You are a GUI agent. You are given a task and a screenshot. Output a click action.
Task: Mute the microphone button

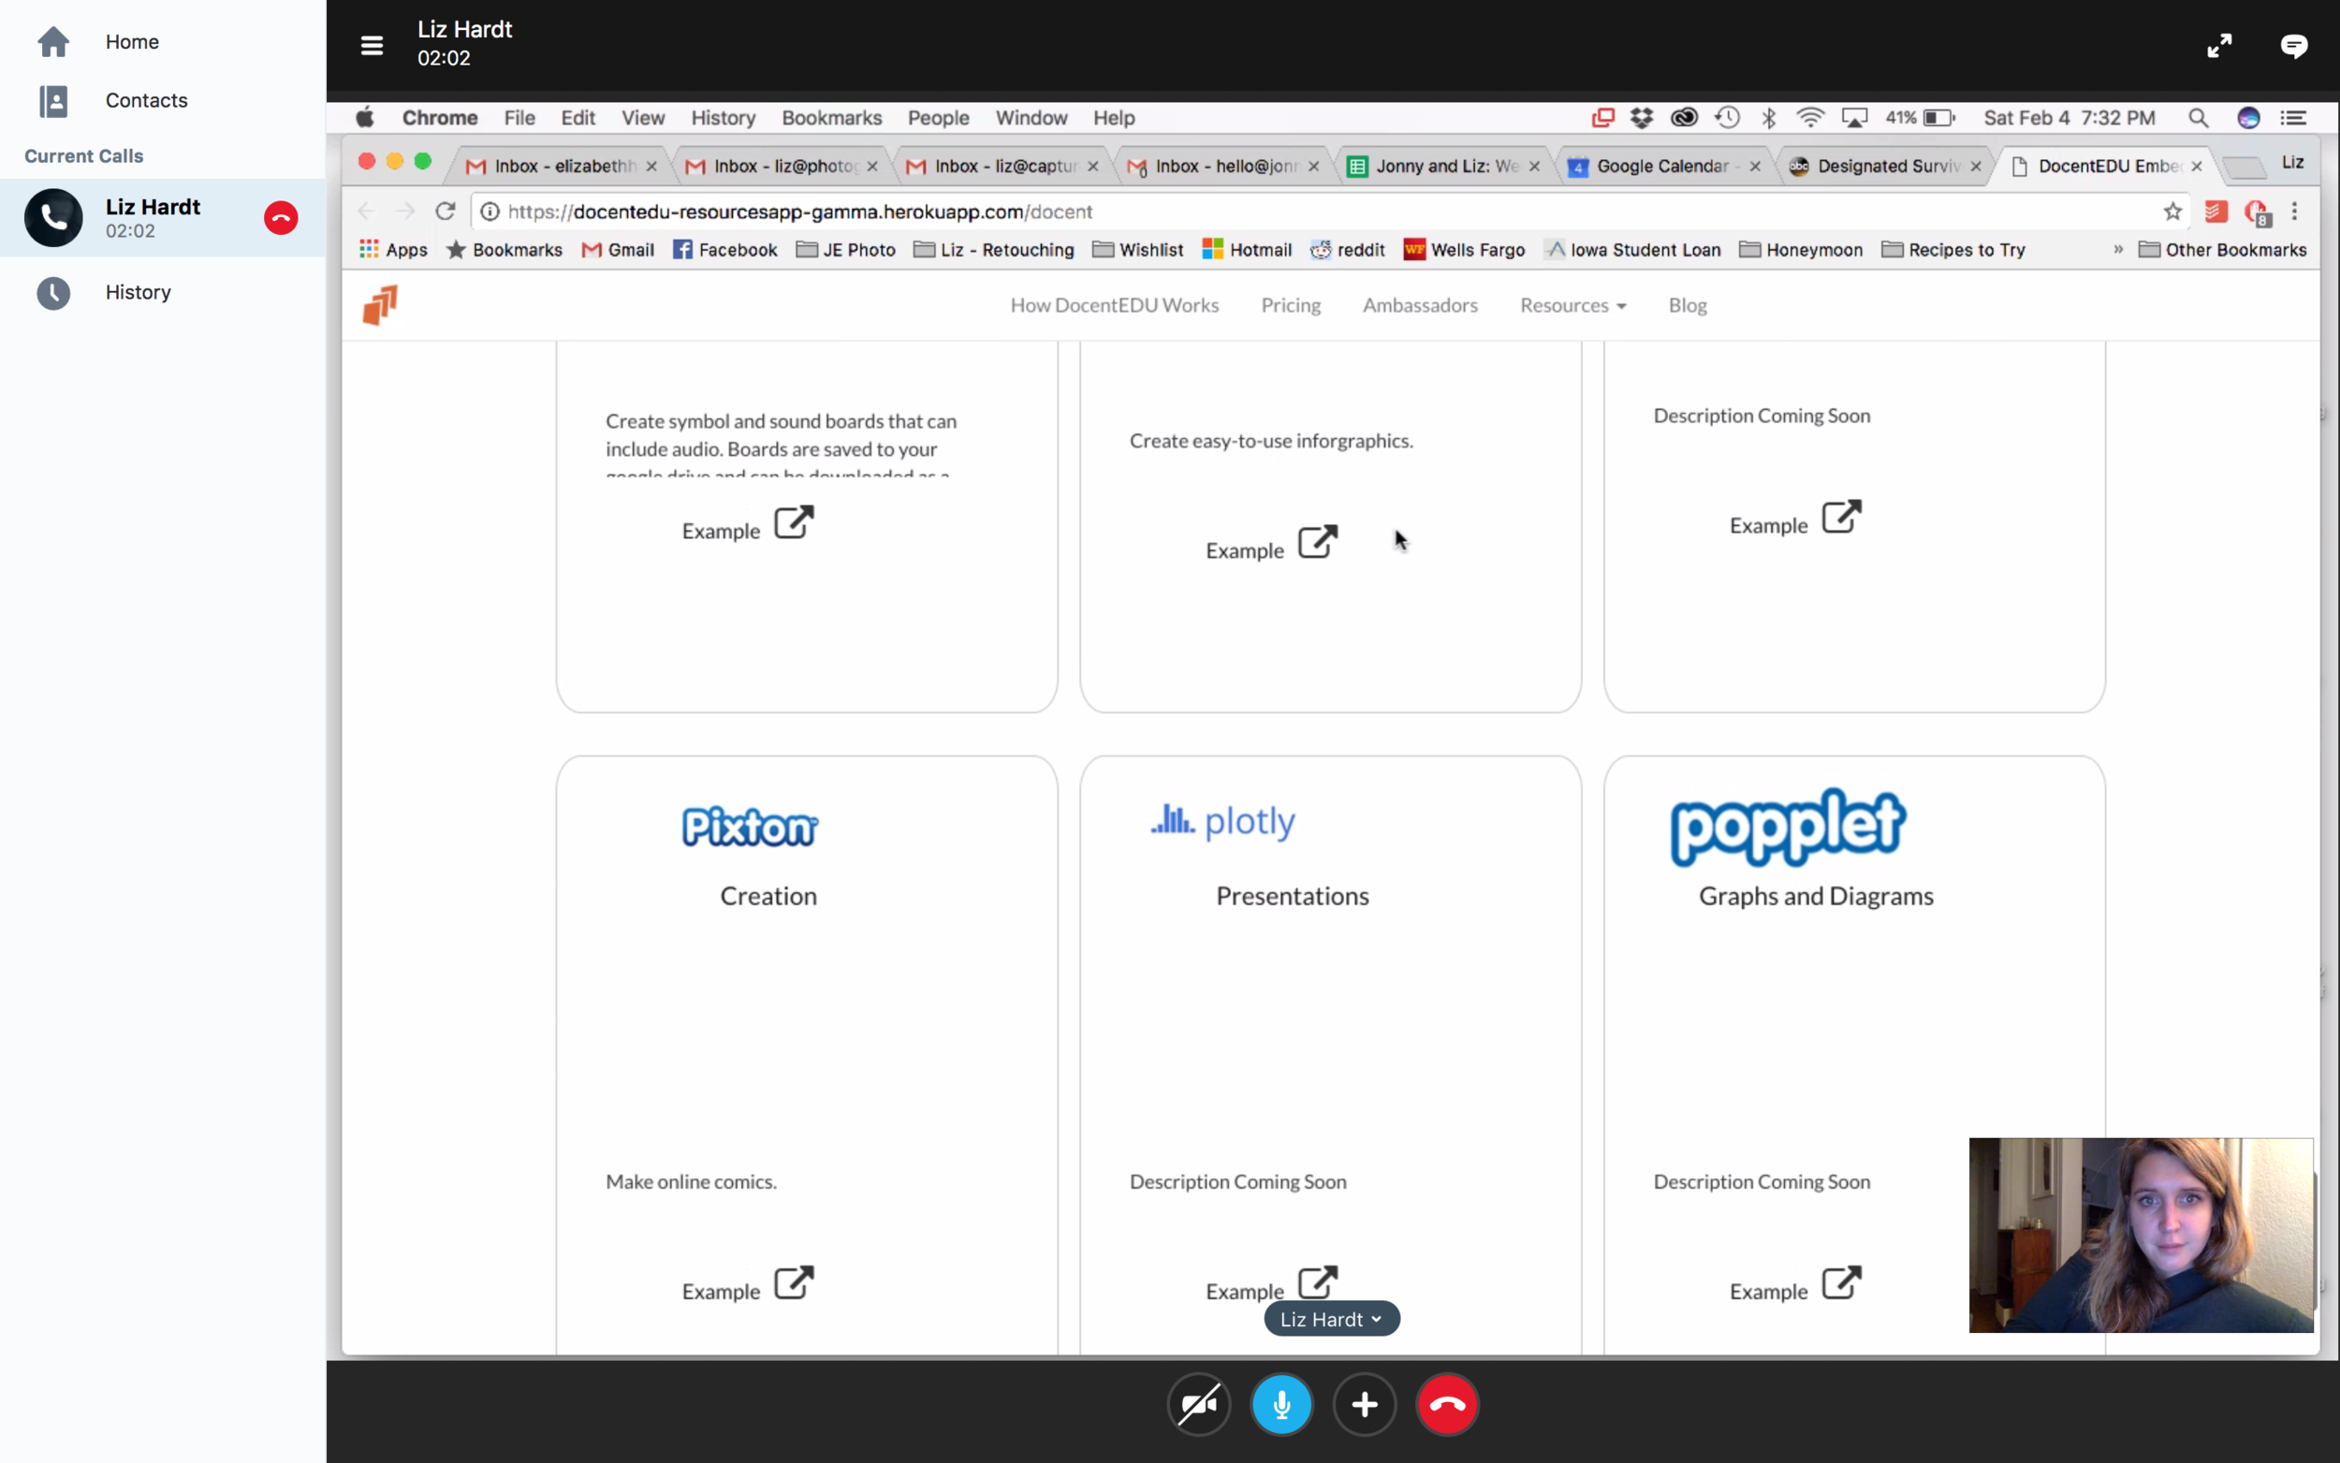coord(1281,1404)
